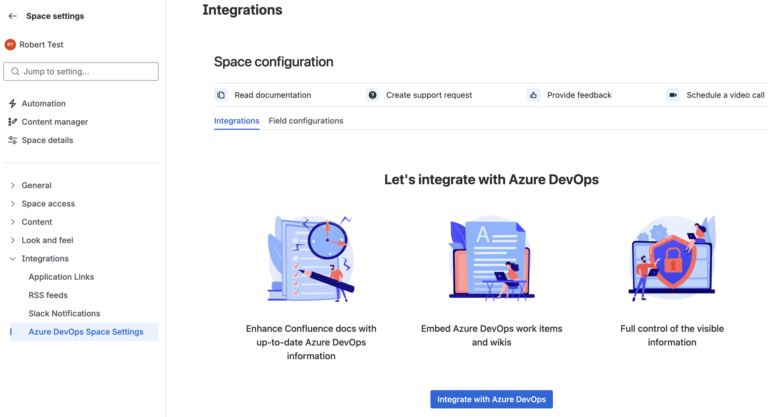Collapse the Integrations section chevron
This screenshot has width=775, height=417.
pos(13,259)
